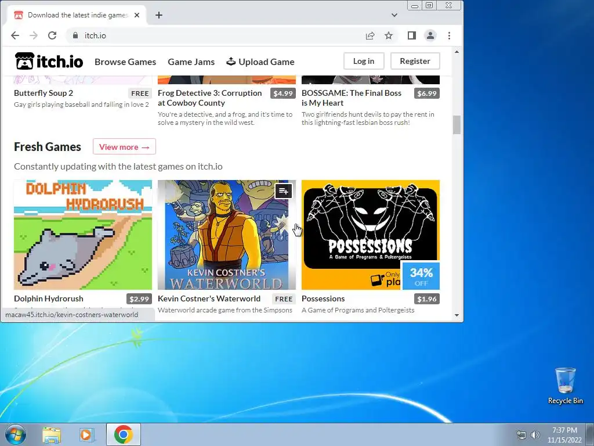Click the Log in button

tap(364, 61)
